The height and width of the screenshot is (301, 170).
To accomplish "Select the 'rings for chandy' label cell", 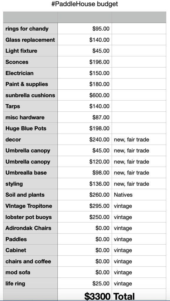I will click(30, 29).
